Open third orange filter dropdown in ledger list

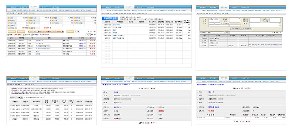pyautogui.click(x=57, y=32)
